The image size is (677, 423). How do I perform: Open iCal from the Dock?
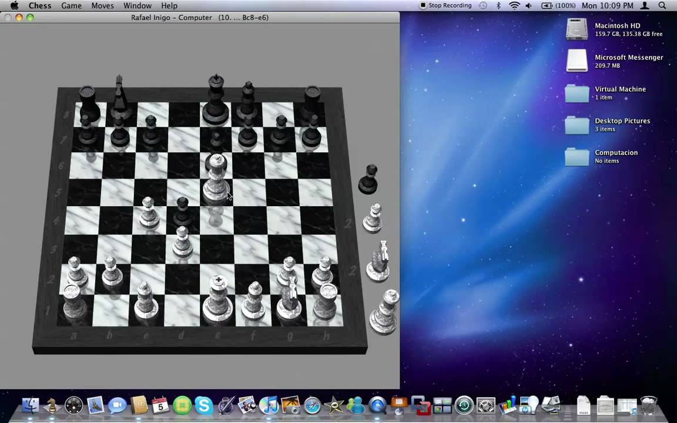pos(160,405)
